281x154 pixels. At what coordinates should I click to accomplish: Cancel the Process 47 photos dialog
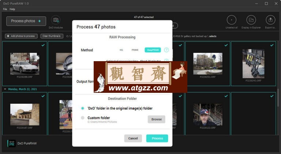(x=133, y=138)
